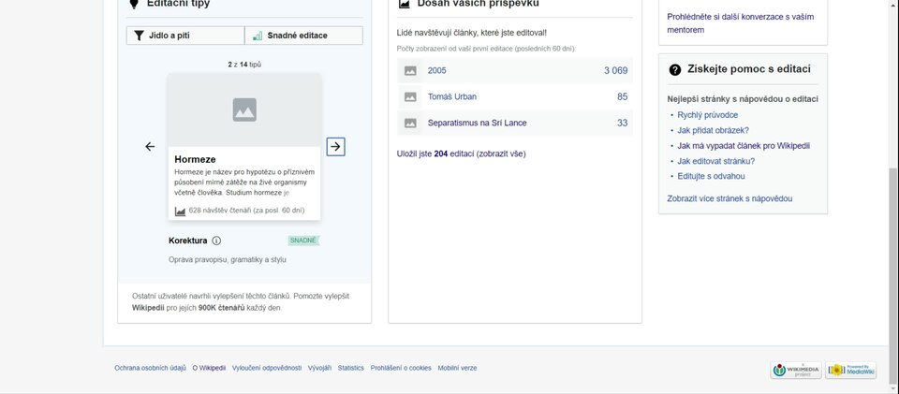The width and height of the screenshot is (899, 394).
Task: Click the Hormeze card image placeholder
Action: (244, 109)
